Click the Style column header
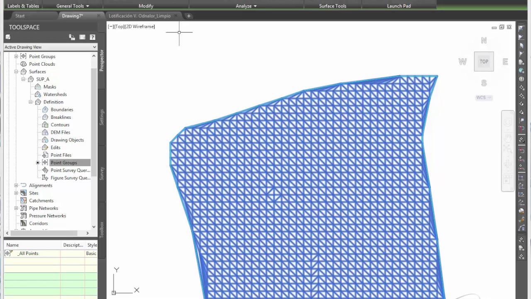Image resolution: width=531 pixels, height=299 pixels. point(92,245)
